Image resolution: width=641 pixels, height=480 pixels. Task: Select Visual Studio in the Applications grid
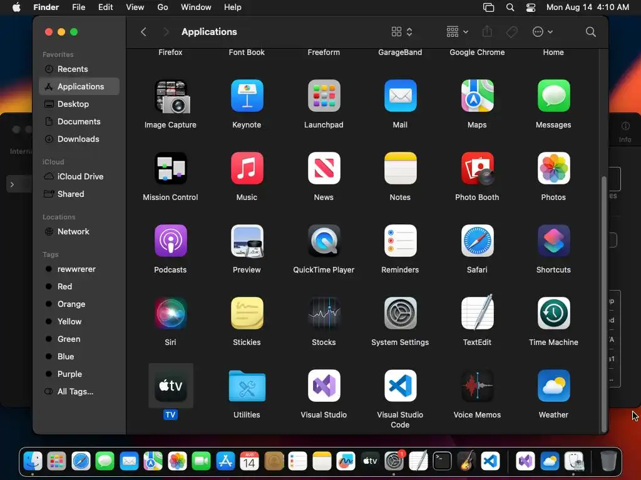tap(324, 386)
